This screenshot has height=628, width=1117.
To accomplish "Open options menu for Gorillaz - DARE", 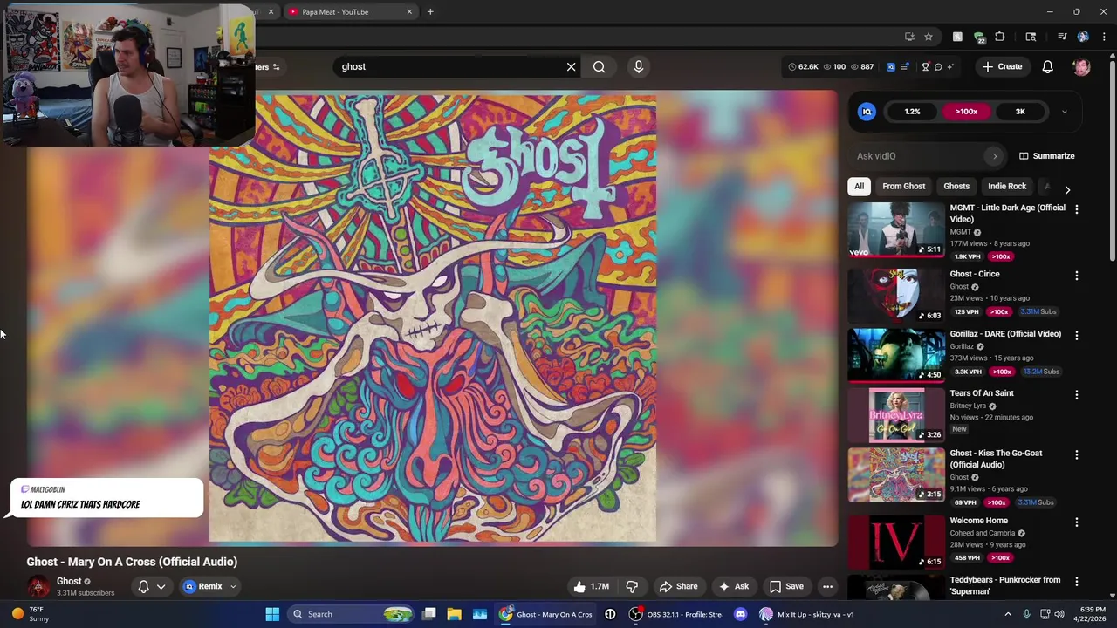I will (1077, 335).
